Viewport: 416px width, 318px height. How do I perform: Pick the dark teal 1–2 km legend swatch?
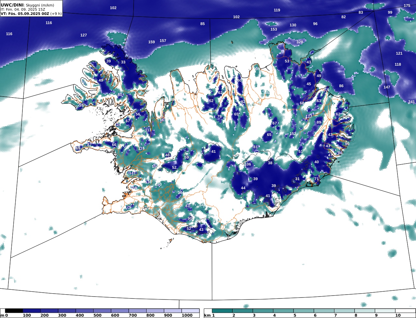tap(223, 311)
